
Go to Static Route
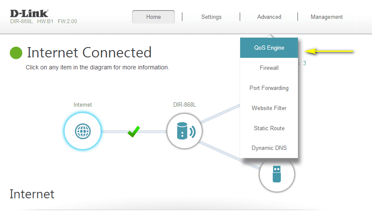coord(269,128)
